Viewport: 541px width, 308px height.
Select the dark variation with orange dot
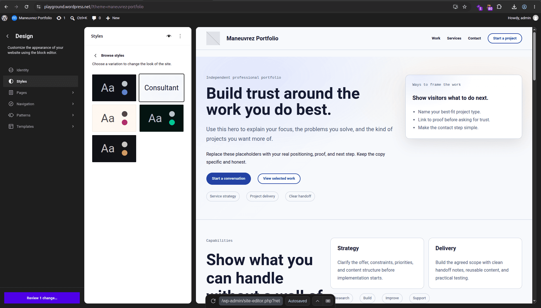[114, 149]
